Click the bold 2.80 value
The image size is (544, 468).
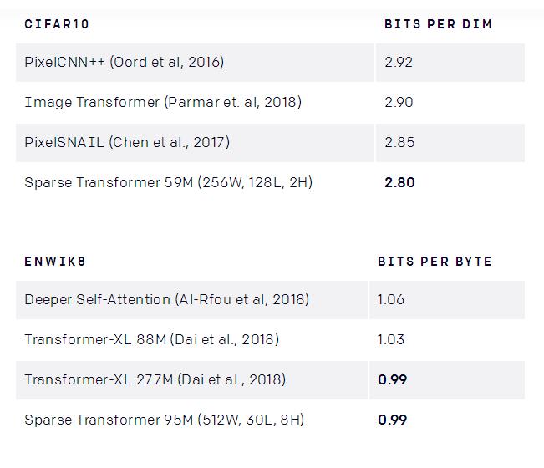(x=399, y=182)
